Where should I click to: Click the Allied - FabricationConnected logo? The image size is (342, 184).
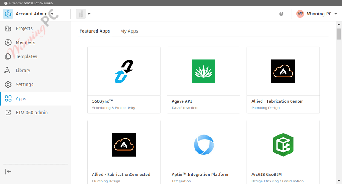coord(124,145)
